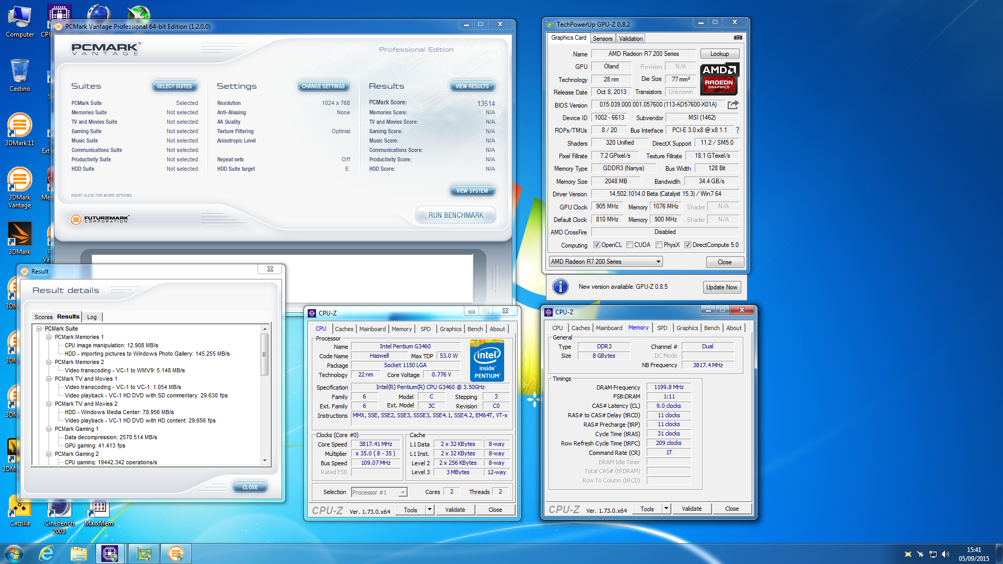Click the results tree scroll down arrow
Image resolution: width=1003 pixels, height=564 pixels.
pos(265,461)
